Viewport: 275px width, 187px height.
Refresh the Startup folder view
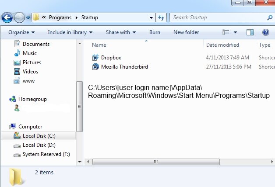pos(161,17)
